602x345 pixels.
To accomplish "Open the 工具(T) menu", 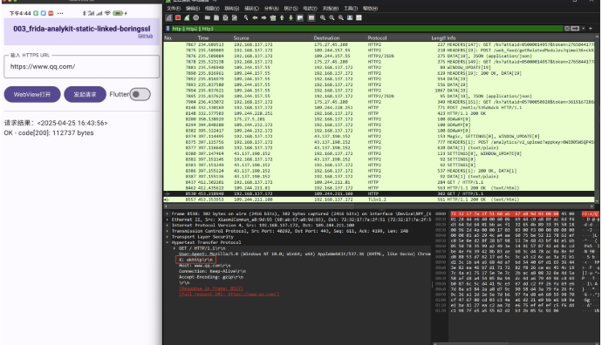I will click(351, 9).
